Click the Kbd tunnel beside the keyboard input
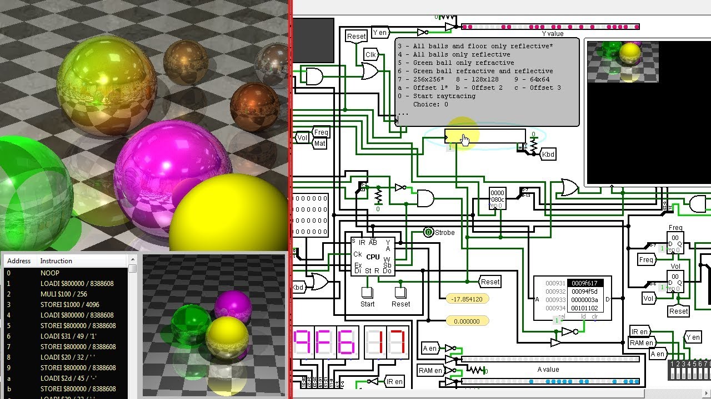Screen dimensions: 711x399 click(x=547, y=154)
